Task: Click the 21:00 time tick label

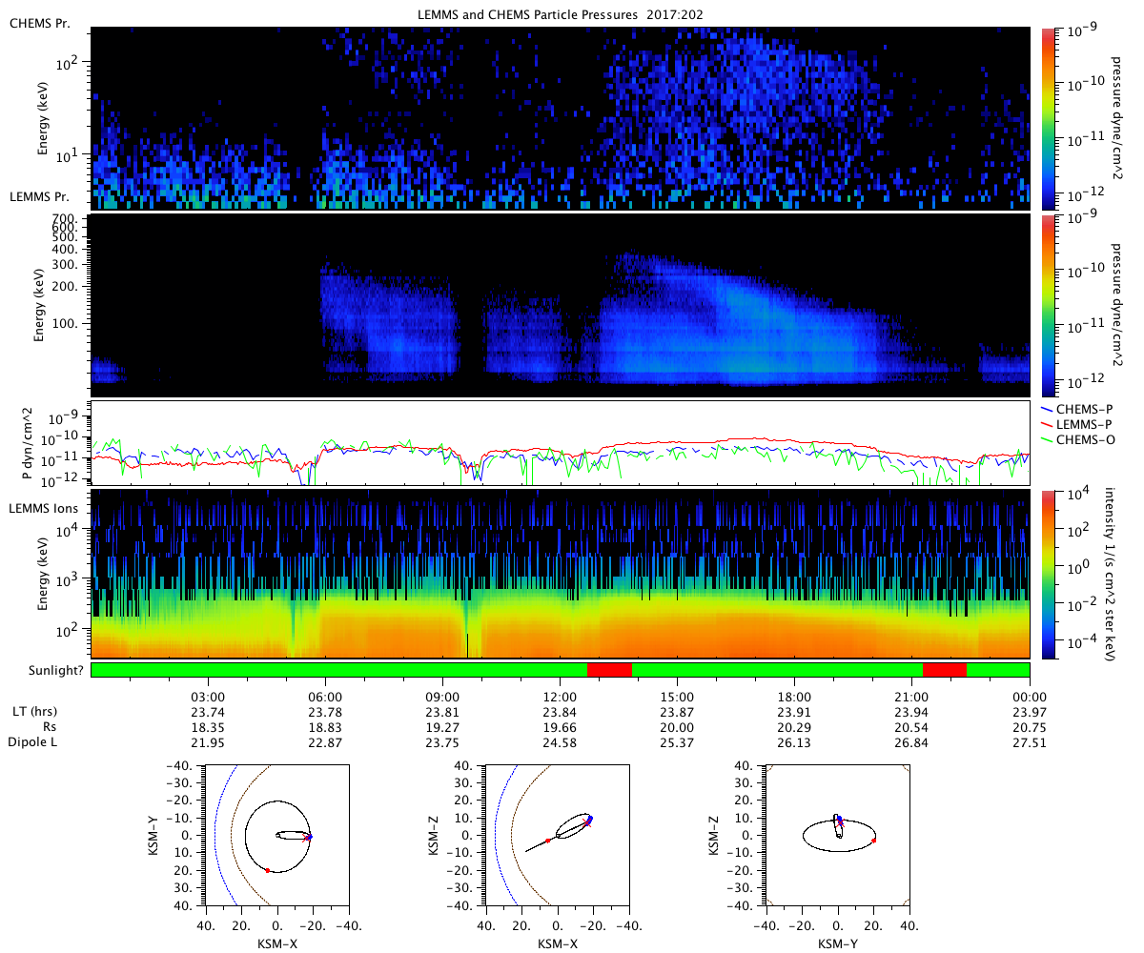Action: coord(911,697)
